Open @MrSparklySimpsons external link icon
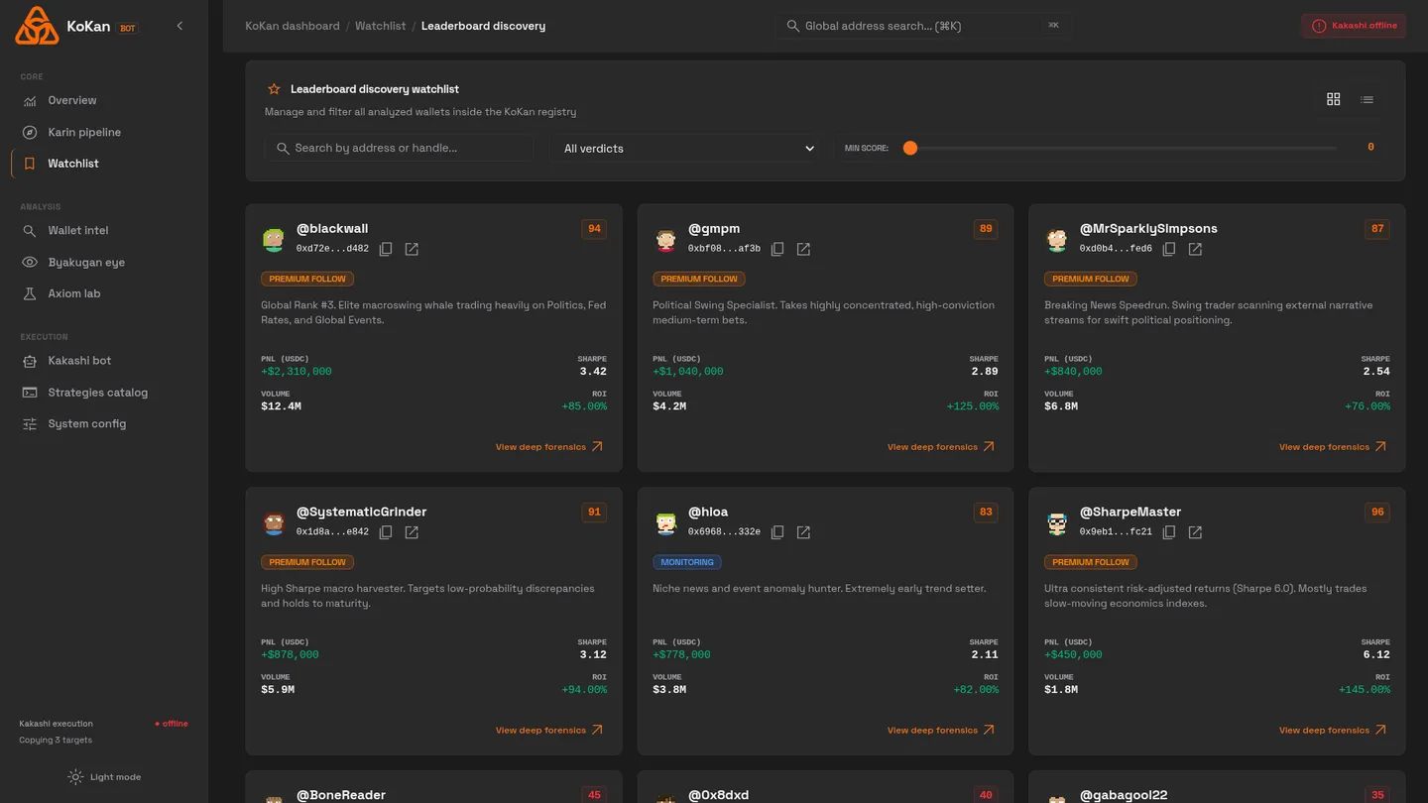The image size is (1428, 803). point(1195,249)
